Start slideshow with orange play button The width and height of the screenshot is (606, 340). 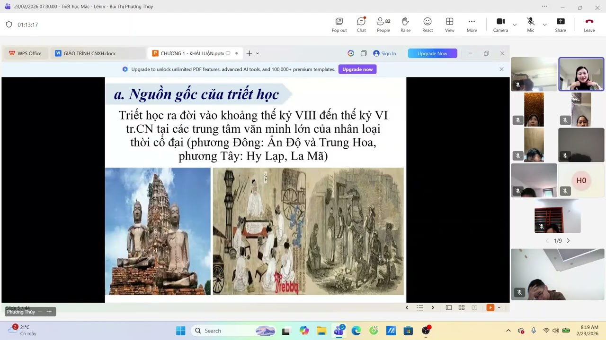[490, 307]
